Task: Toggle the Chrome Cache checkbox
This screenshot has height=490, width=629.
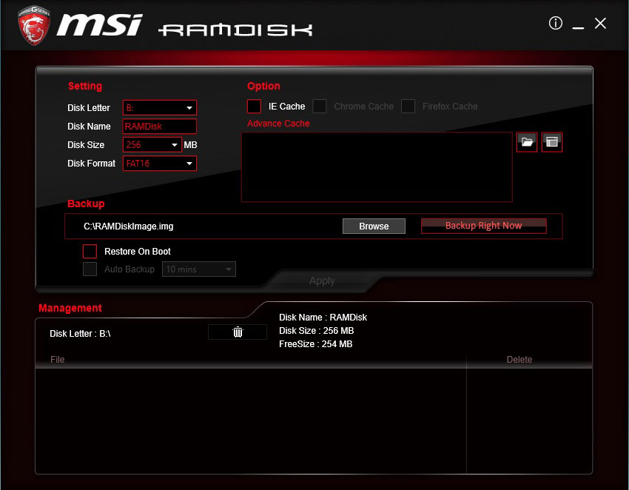Action: 320,107
